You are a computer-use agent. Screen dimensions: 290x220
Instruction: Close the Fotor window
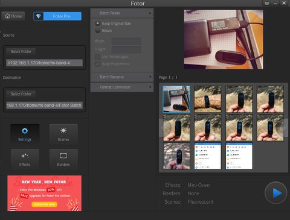(x=284, y=3)
